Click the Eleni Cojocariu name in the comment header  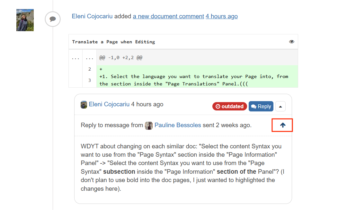click(109, 104)
